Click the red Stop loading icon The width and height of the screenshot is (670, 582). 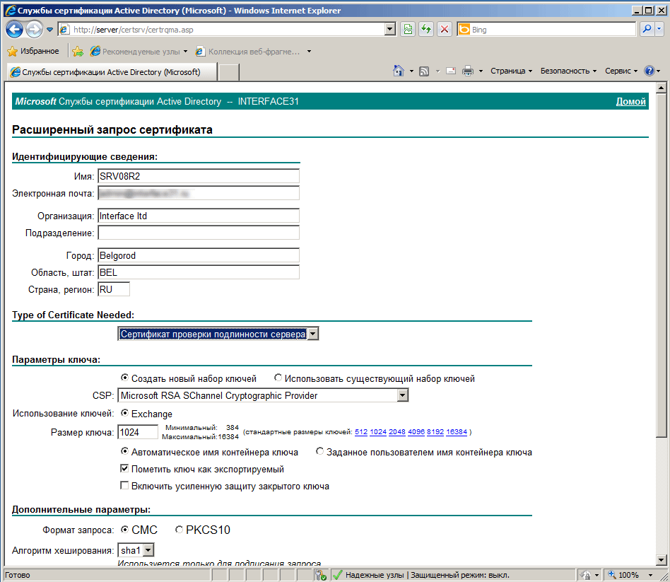(x=445, y=29)
